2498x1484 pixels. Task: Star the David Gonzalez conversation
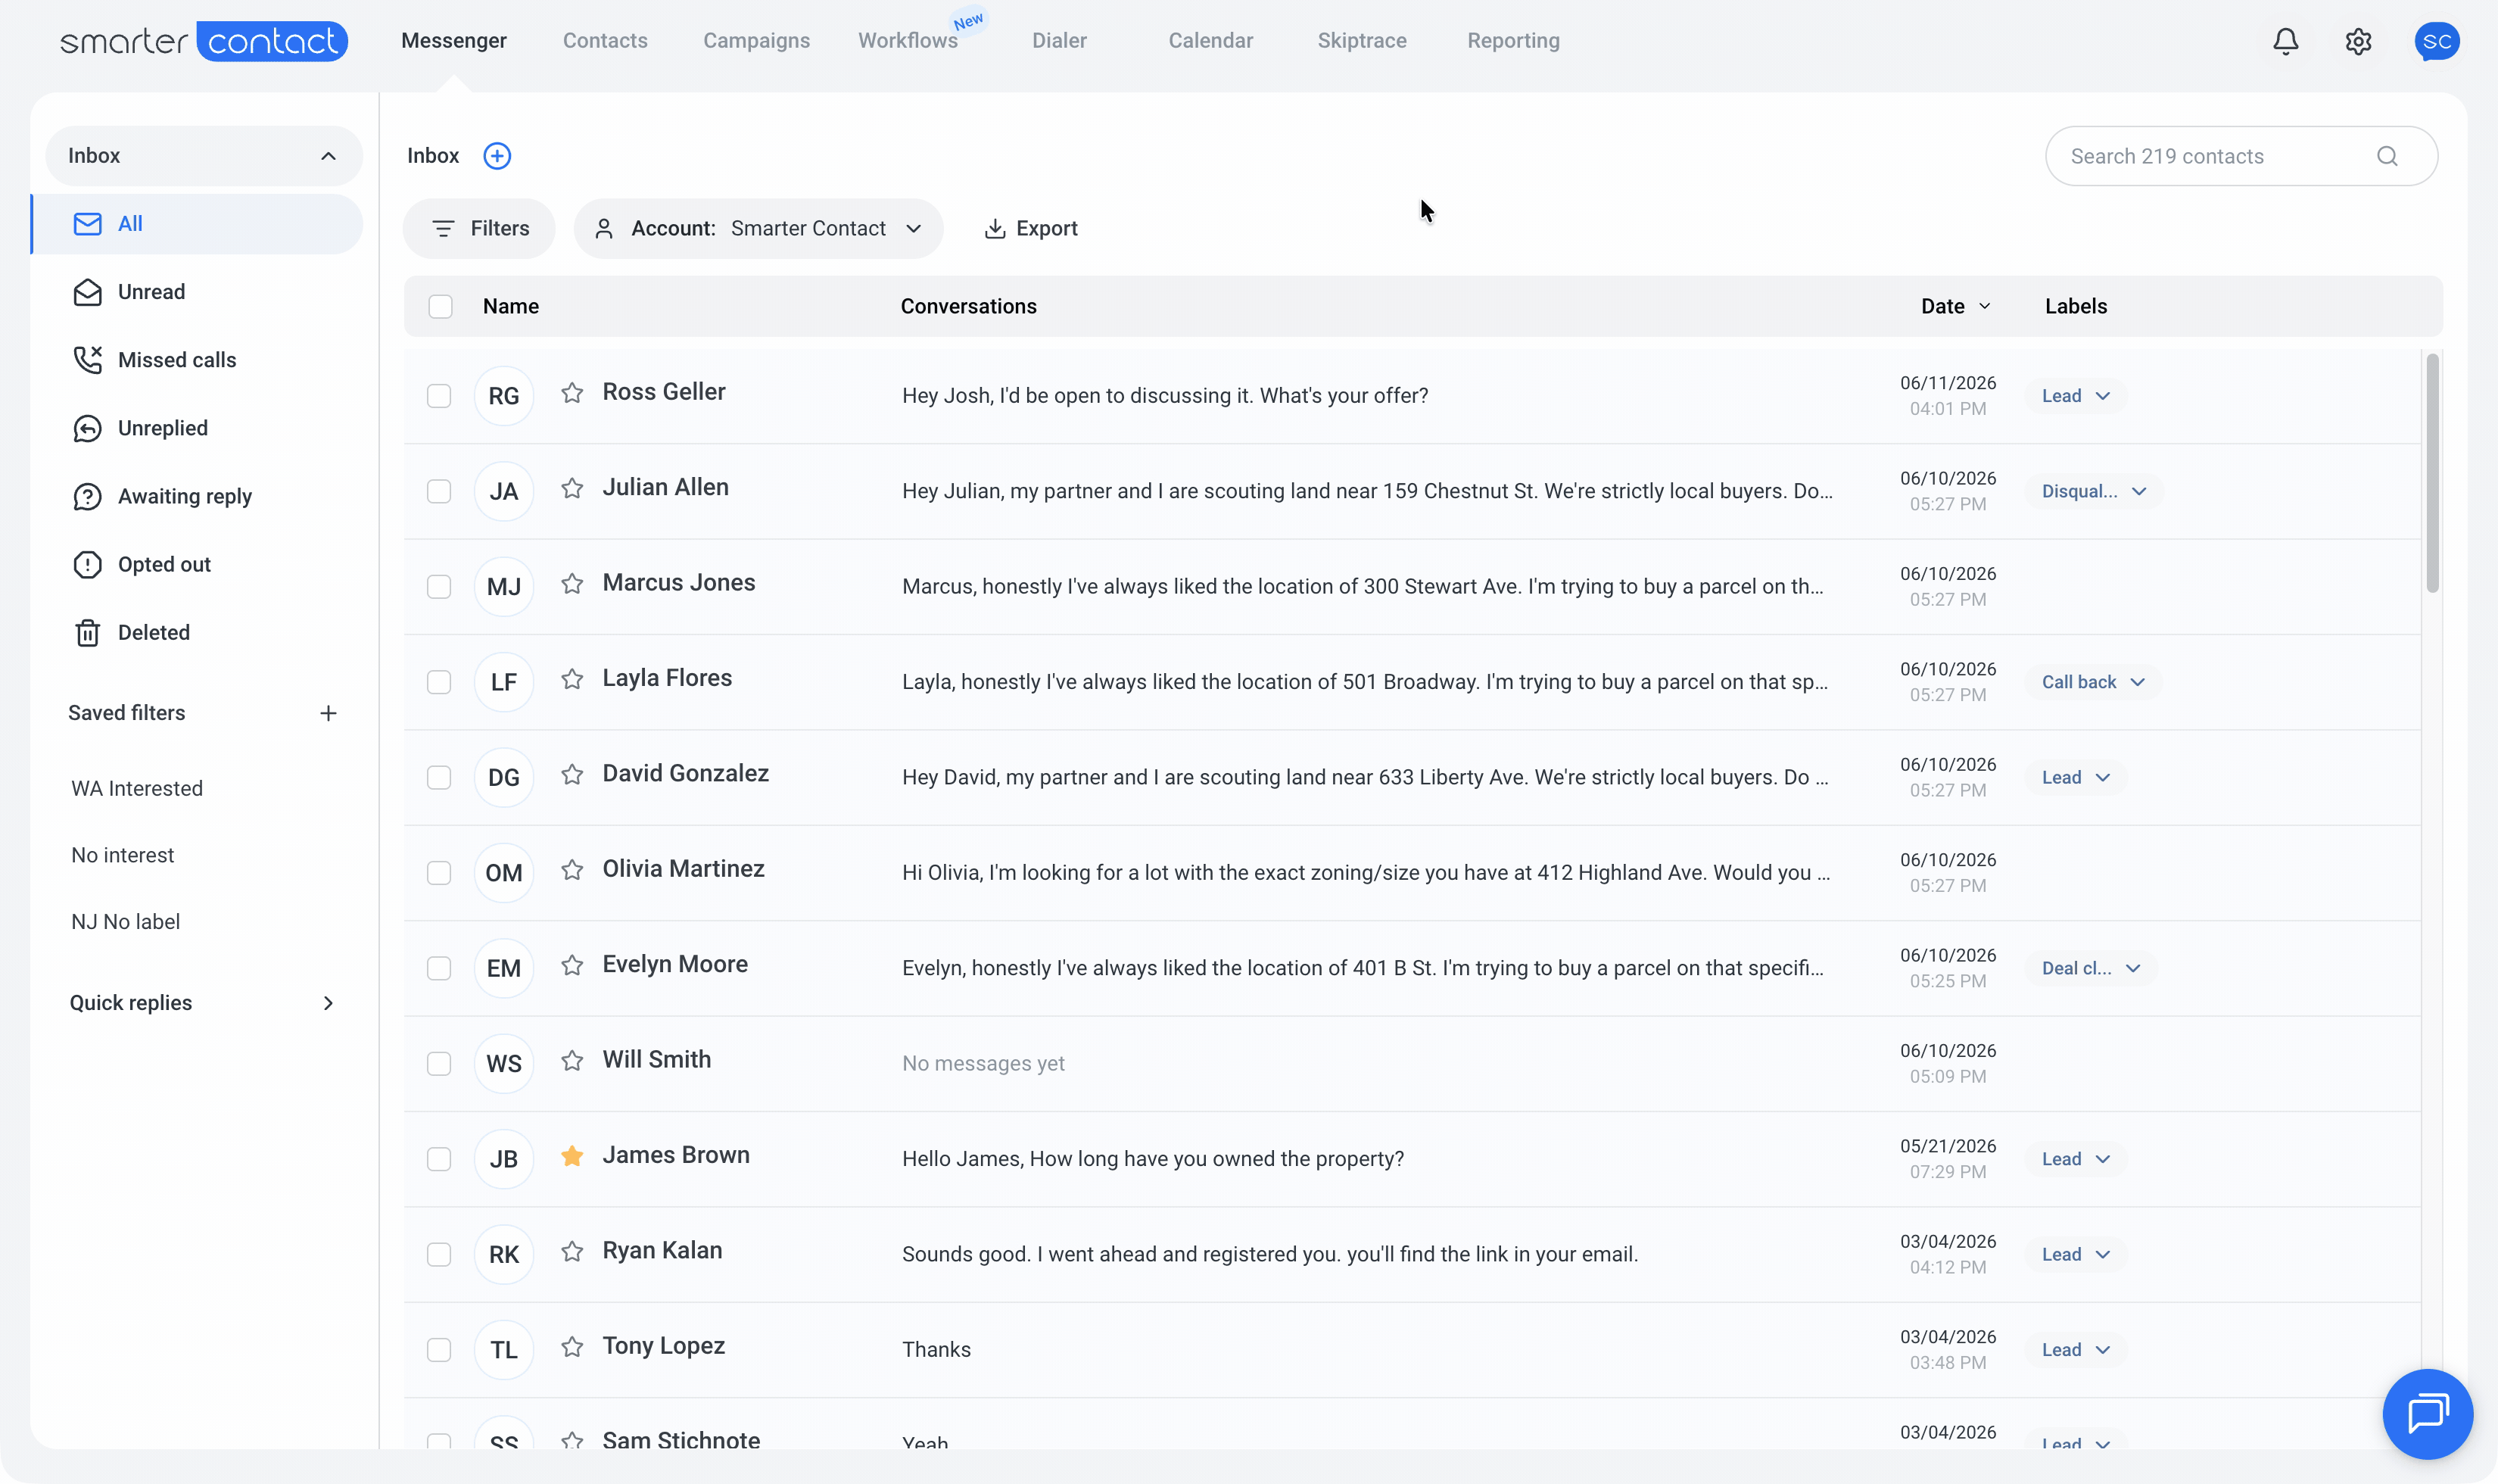(572, 774)
